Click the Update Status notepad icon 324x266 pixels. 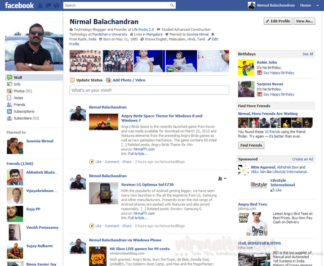[72, 80]
